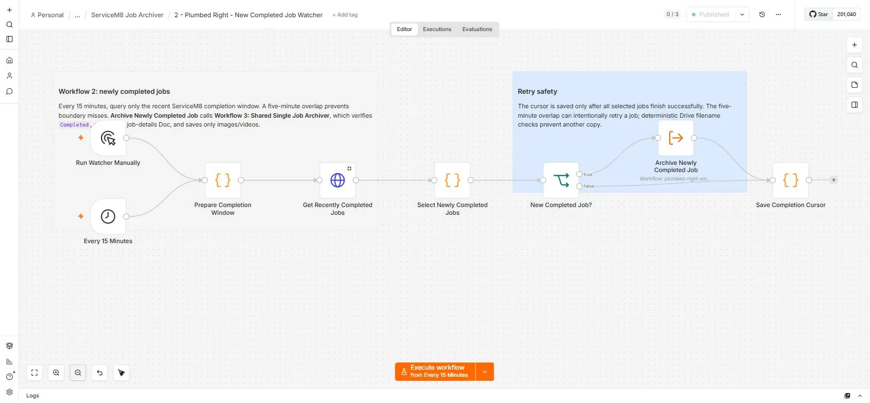Open the Personal breadcrumb
Image resolution: width=870 pixels, height=403 pixels.
click(47, 15)
